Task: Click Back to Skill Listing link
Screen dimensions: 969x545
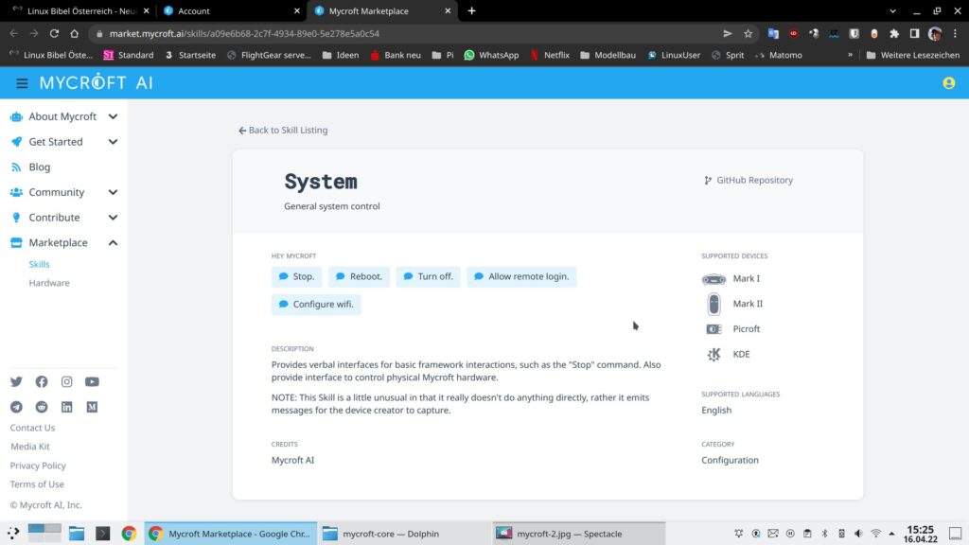Action: point(283,131)
